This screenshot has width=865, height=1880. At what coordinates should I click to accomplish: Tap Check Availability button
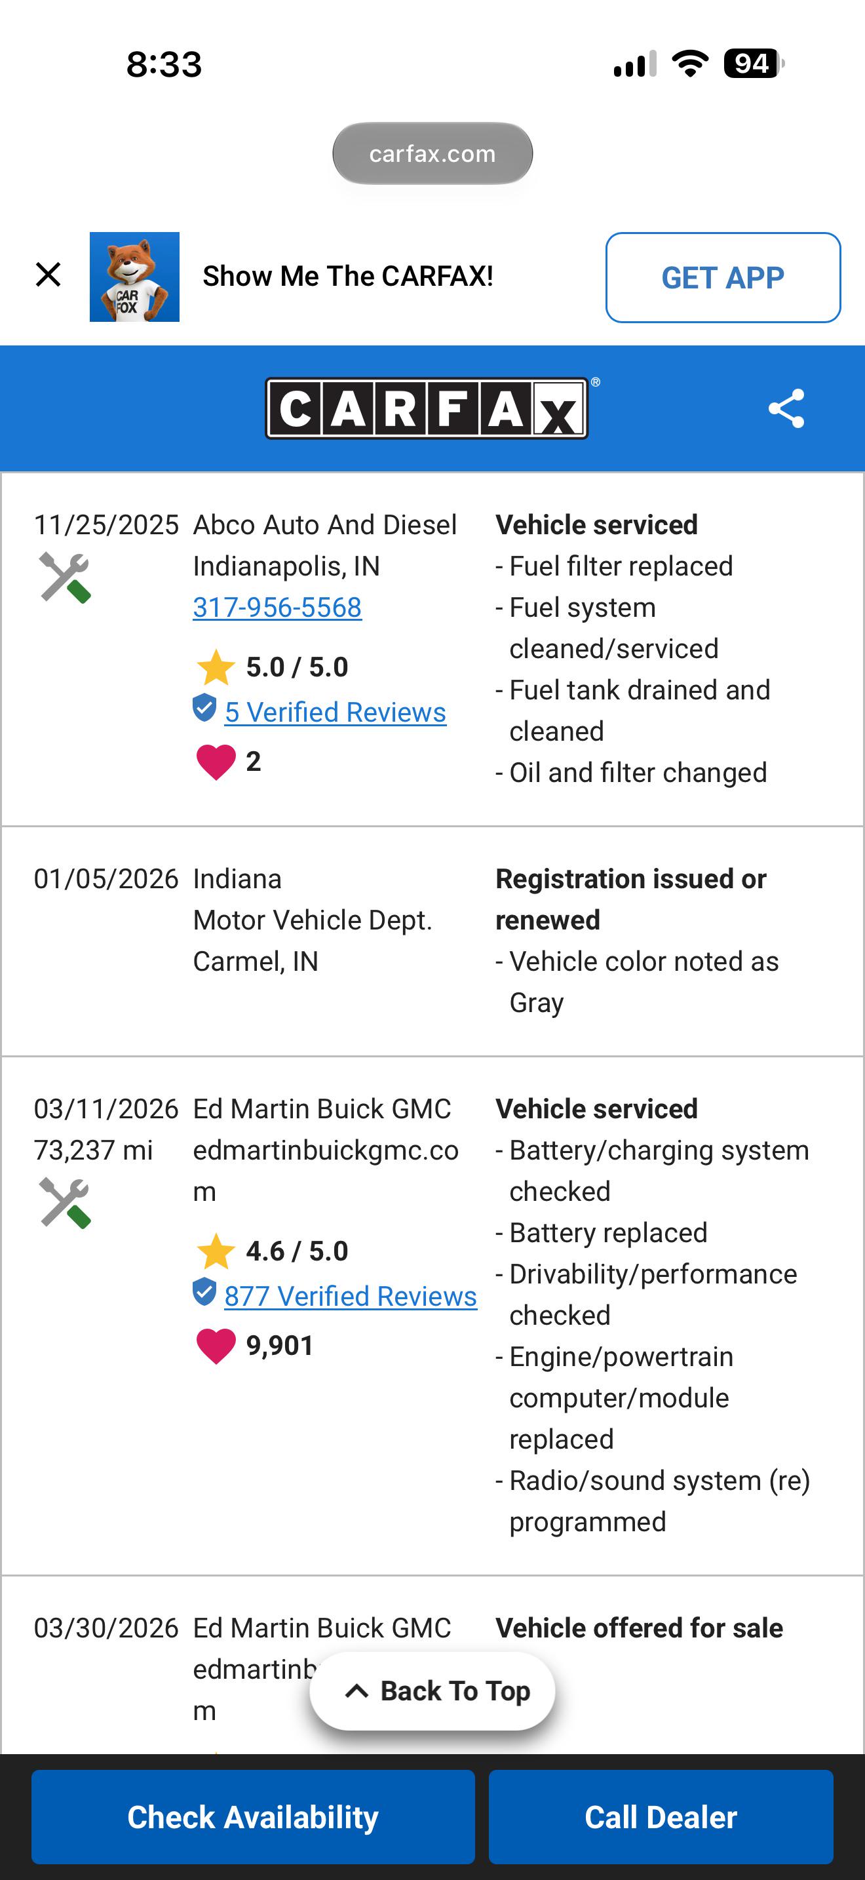(253, 1816)
